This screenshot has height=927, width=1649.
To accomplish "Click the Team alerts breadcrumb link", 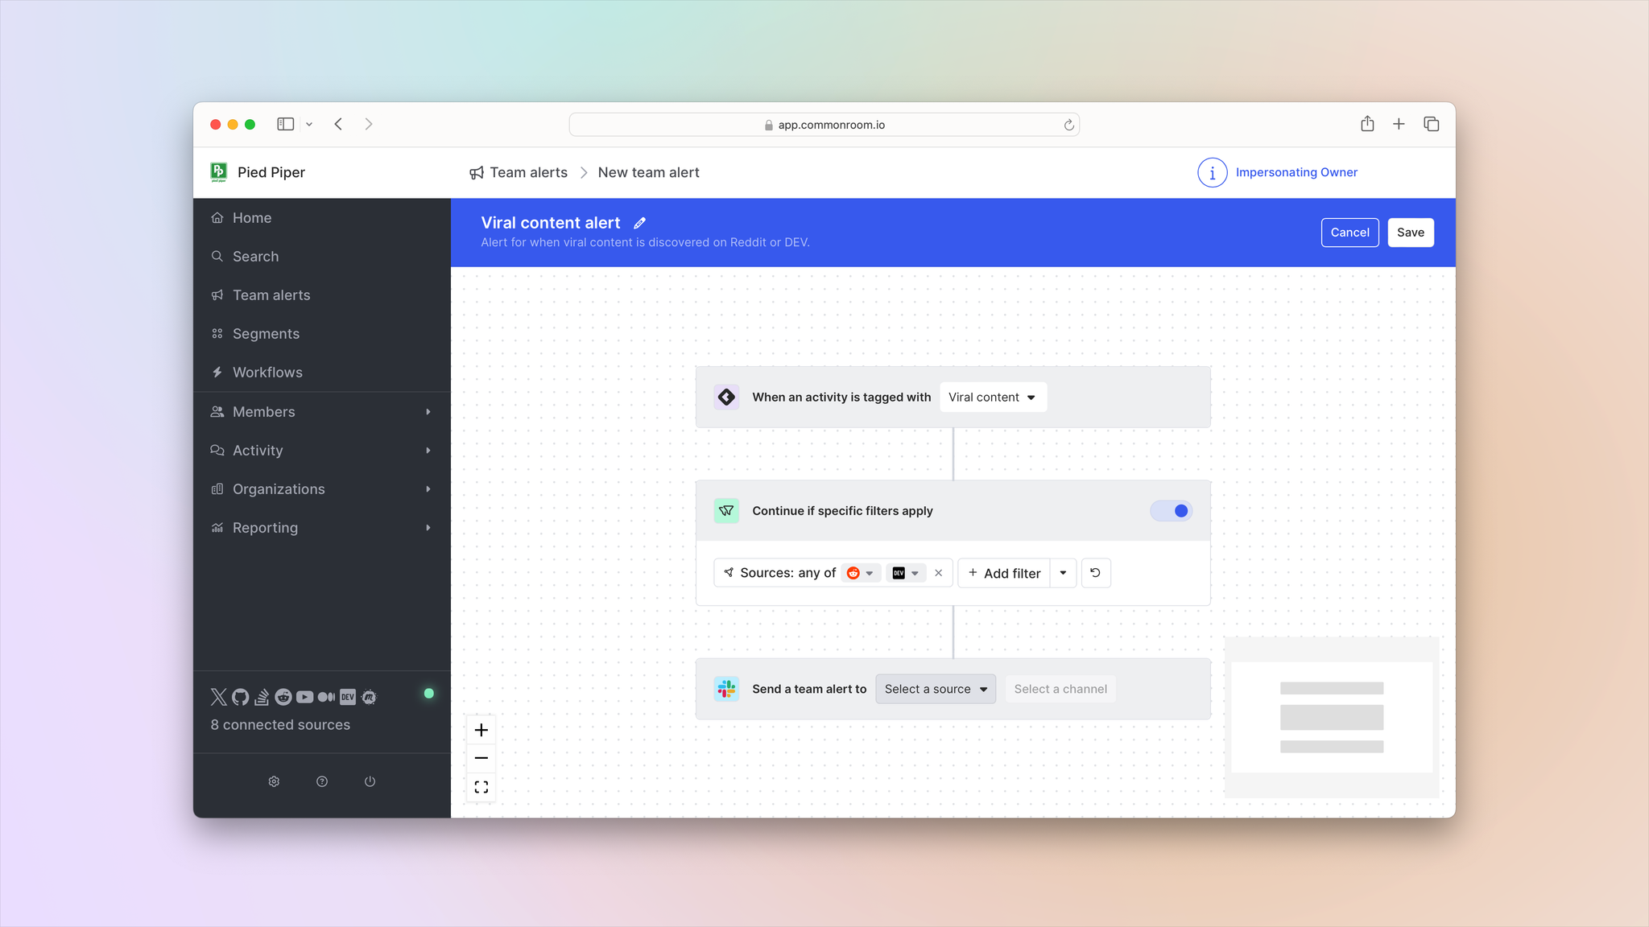I will (528, 172).
